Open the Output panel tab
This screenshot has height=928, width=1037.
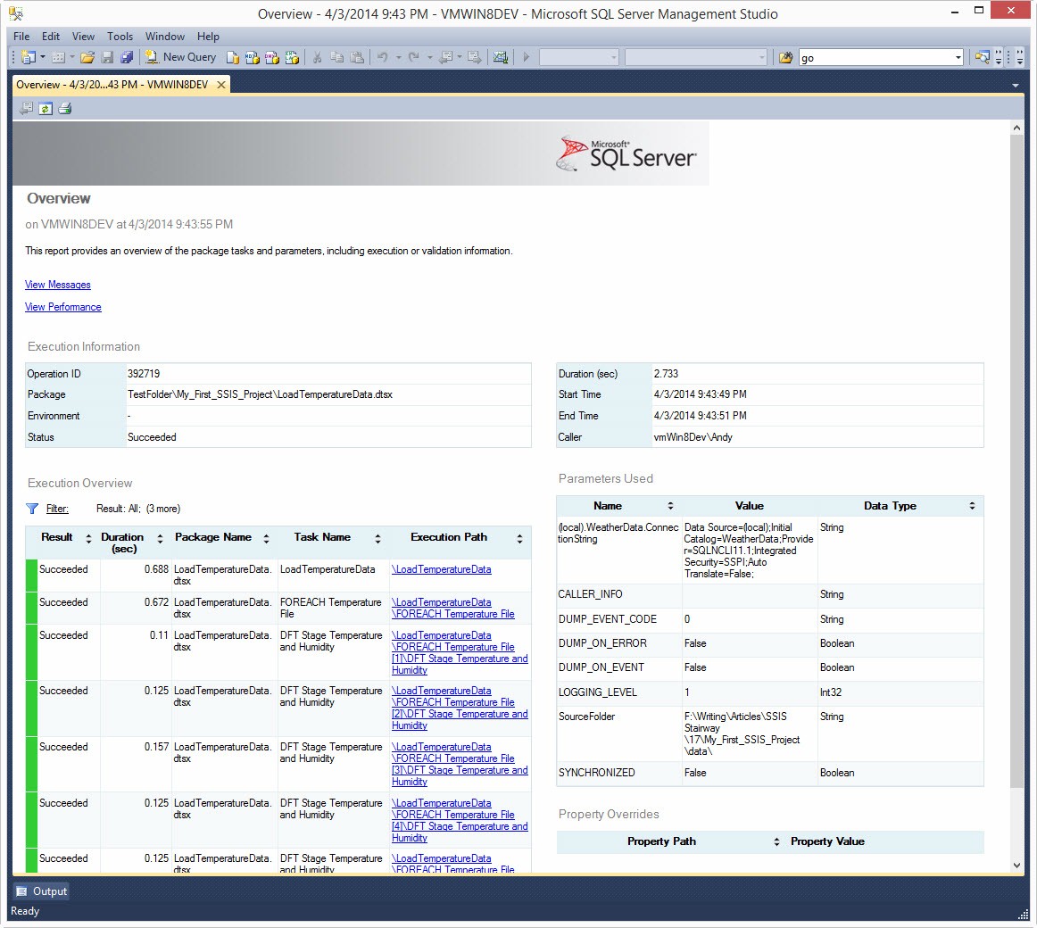pos(42,891)
